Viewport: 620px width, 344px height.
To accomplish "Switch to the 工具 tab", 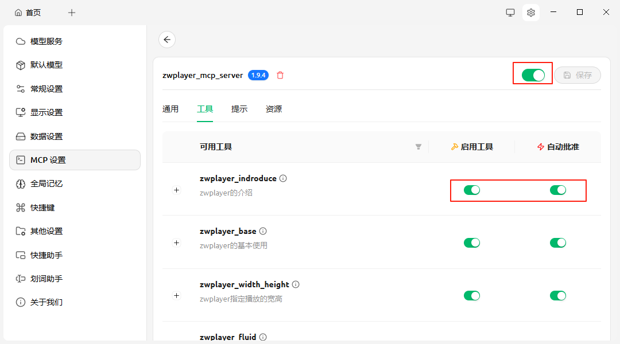I will point(205,109).
